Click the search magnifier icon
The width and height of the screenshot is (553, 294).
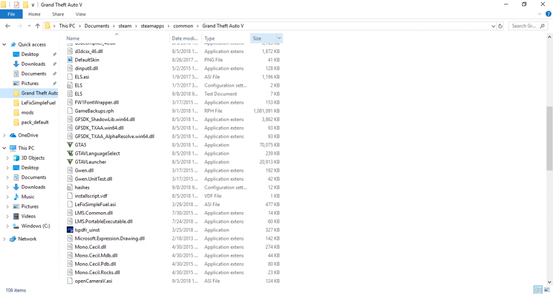542,26
